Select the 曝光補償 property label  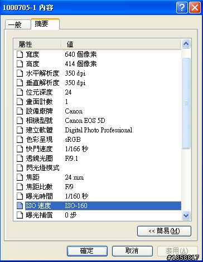(x=39, y=215)
